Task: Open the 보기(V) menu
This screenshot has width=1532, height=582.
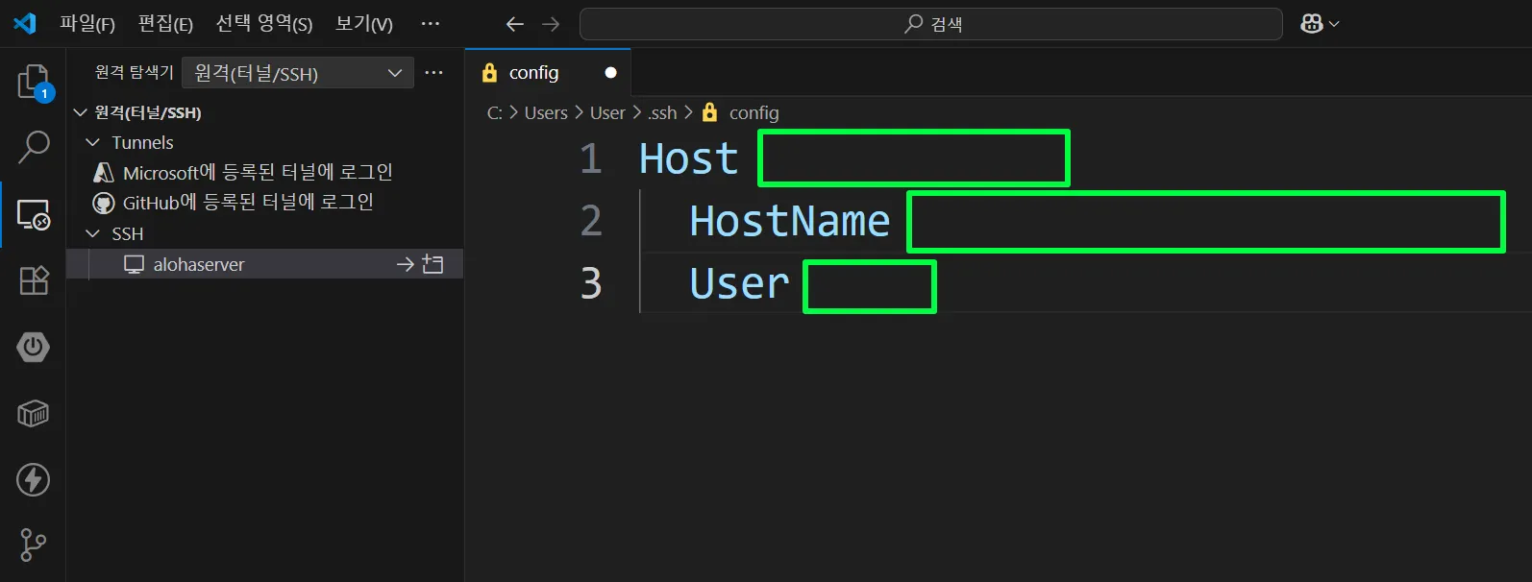Action: [364, 24]
